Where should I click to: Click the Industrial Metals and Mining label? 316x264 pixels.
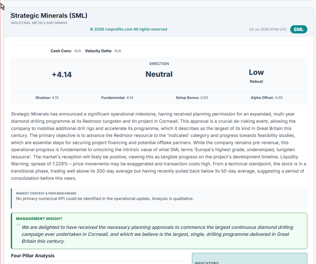click(39, 23)
